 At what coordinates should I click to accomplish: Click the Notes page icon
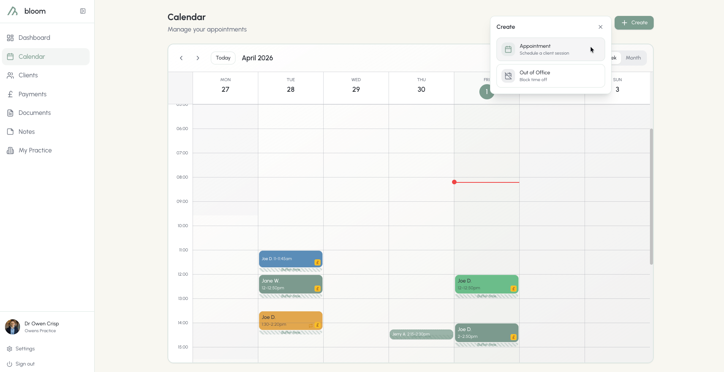10,132
